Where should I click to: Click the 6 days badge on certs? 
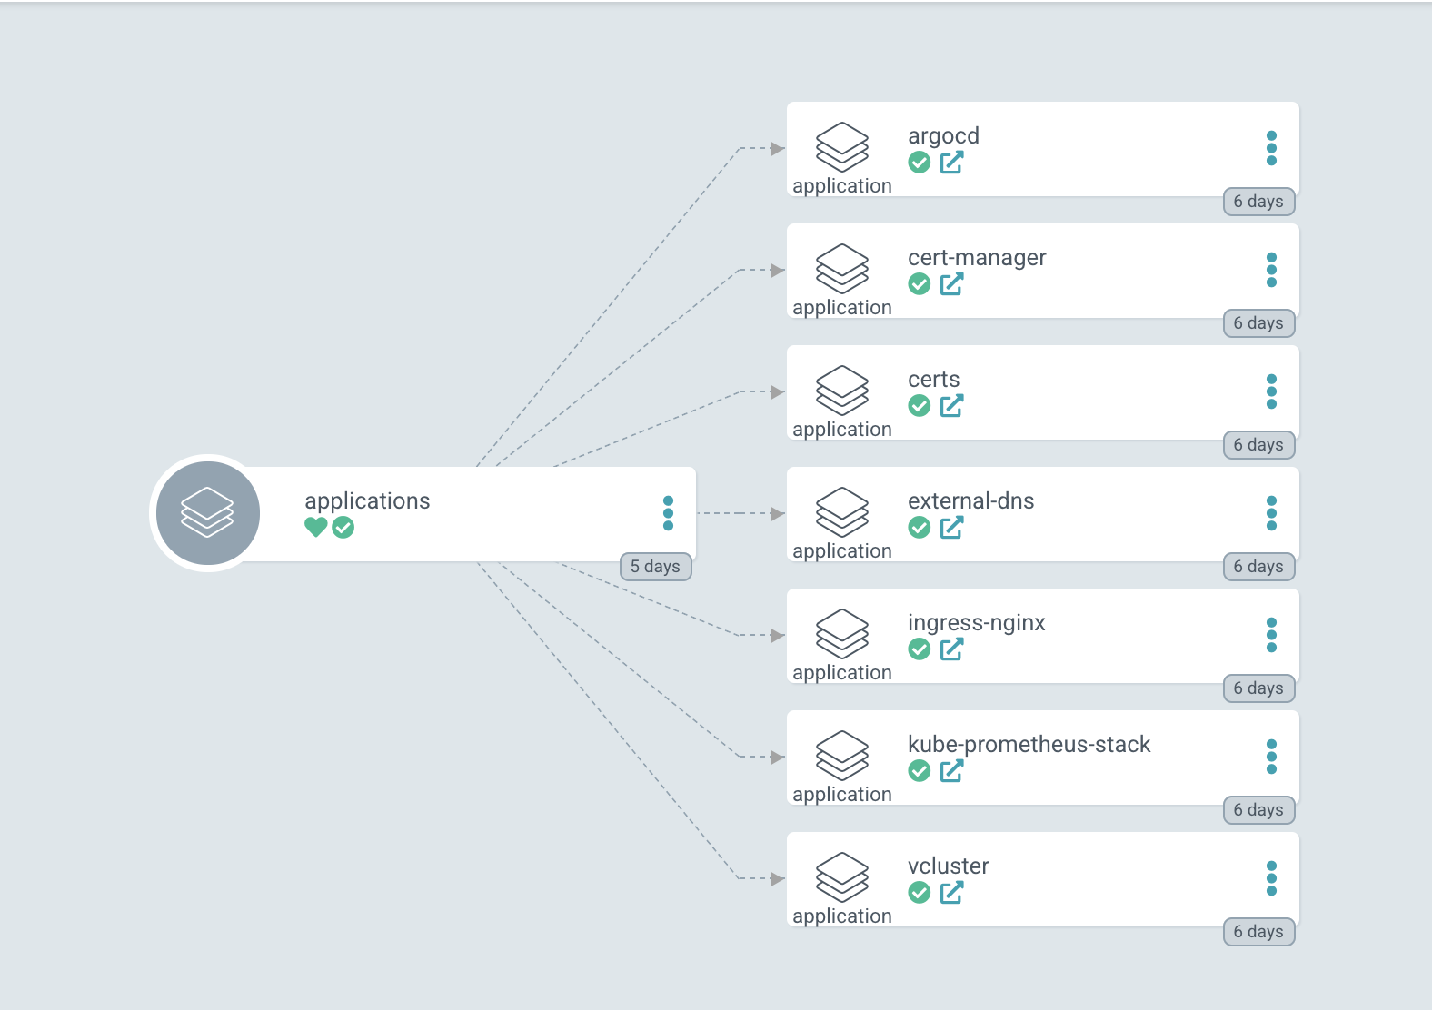(x=1258, y=444)
